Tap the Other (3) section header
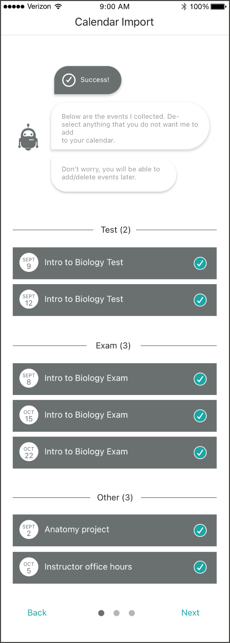Screen dimensions: 230x643 point(115,497)
